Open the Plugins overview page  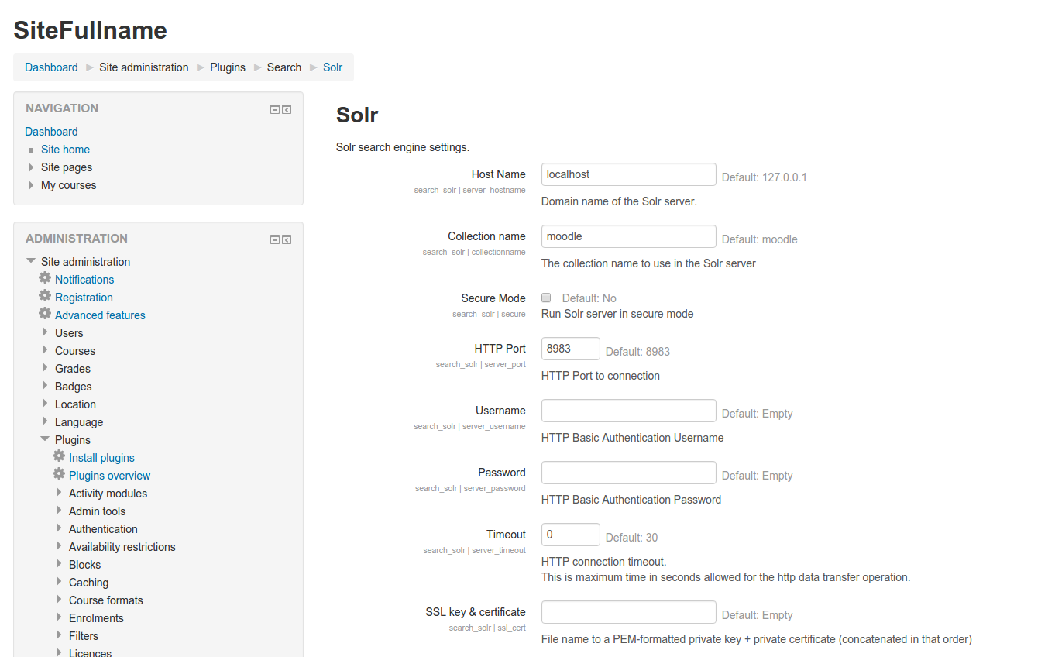(109, 476)
